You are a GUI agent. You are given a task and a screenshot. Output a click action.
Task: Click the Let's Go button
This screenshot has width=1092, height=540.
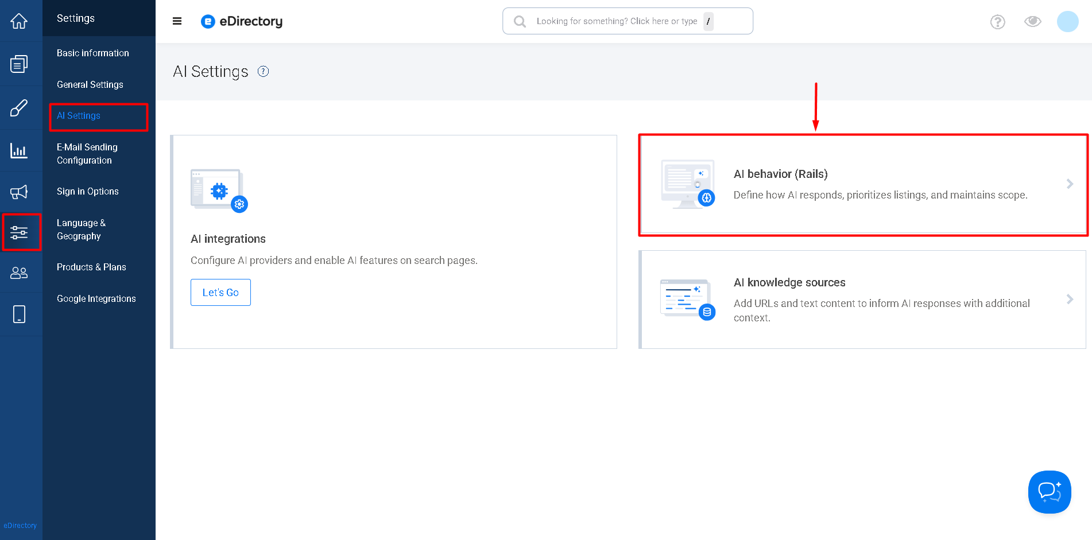point(220,292)
